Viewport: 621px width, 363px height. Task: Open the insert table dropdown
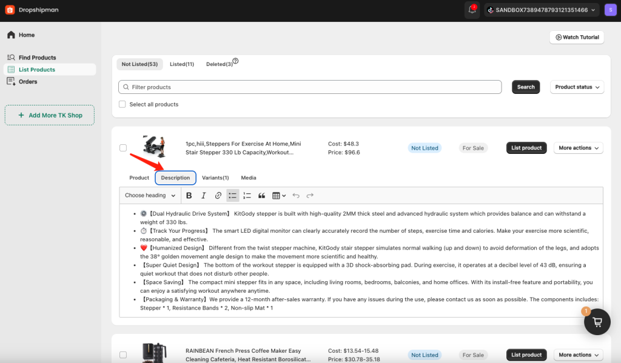click(279, 196)
